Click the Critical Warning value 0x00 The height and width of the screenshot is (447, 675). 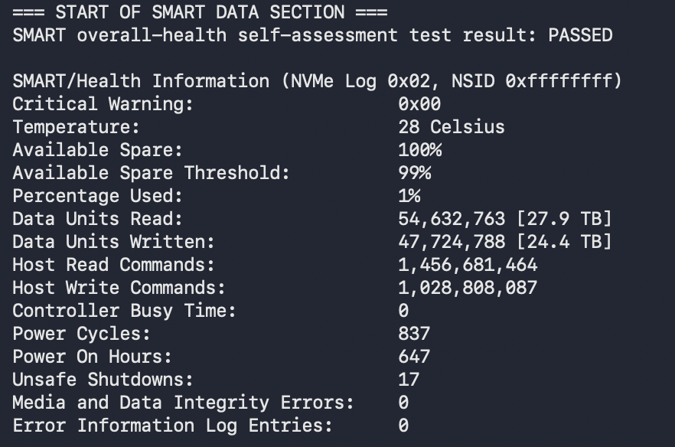(419, 104)
